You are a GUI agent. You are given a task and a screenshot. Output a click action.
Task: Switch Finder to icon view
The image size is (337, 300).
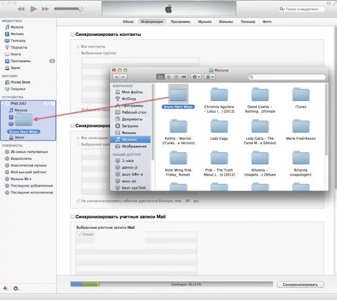pos(160,77)
